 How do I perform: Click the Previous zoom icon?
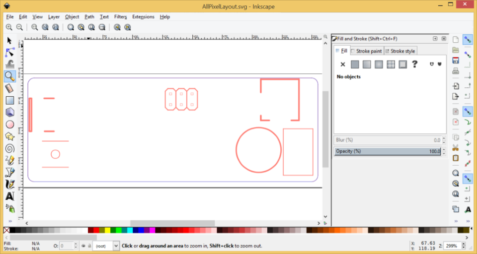[x=117, y=27]
